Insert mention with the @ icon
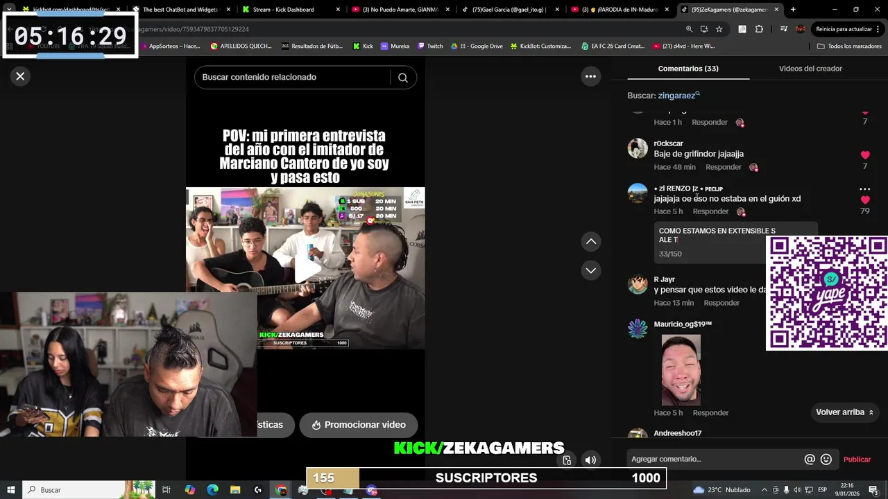Screen dimensions: 888x499 [809, 459]
